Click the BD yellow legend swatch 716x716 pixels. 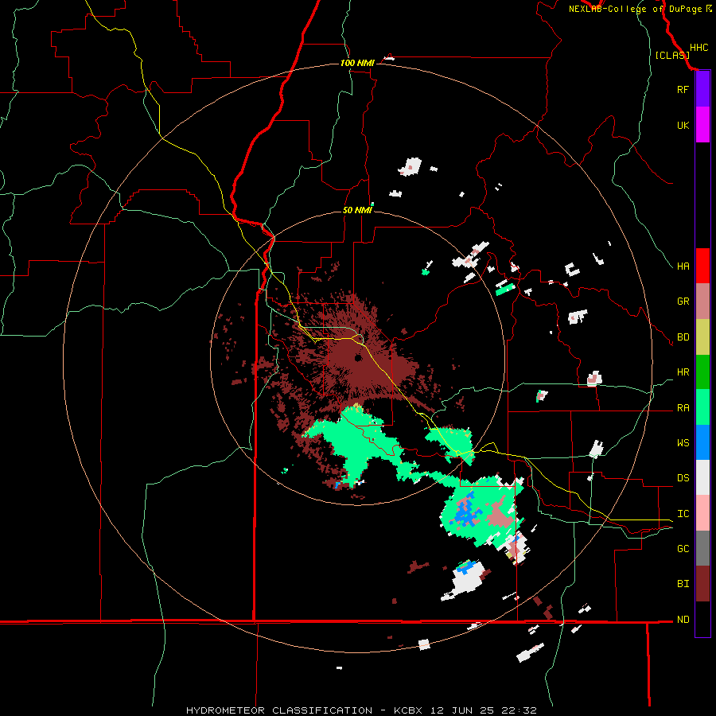pyautogui.click(x=702, y=337)
